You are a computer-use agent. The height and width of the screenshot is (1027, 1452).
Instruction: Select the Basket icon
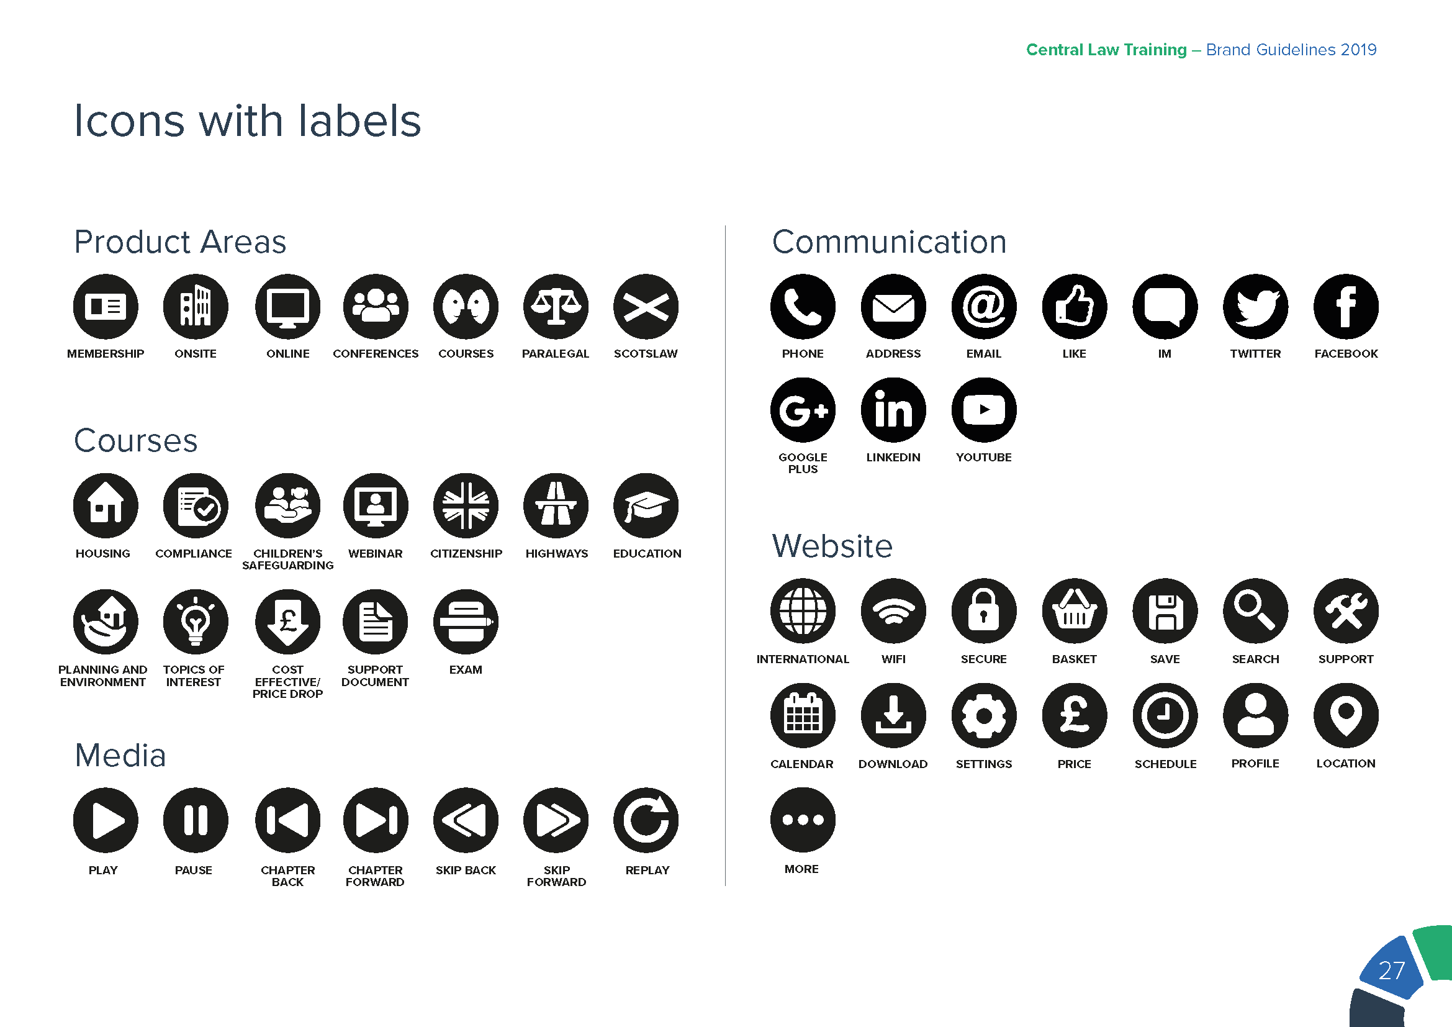click(x=1075, y=611)
